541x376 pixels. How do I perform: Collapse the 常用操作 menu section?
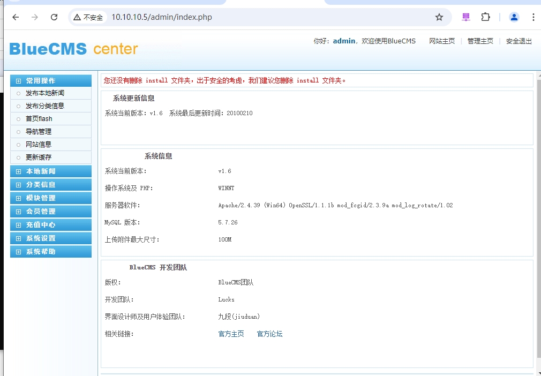click(51, 81)
